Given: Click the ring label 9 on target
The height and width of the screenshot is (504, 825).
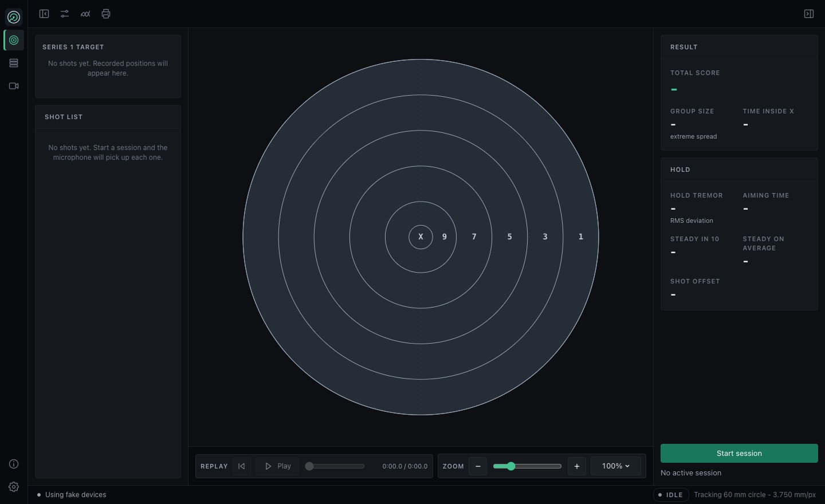Looking at the screenshot, I should click(445, 237).
